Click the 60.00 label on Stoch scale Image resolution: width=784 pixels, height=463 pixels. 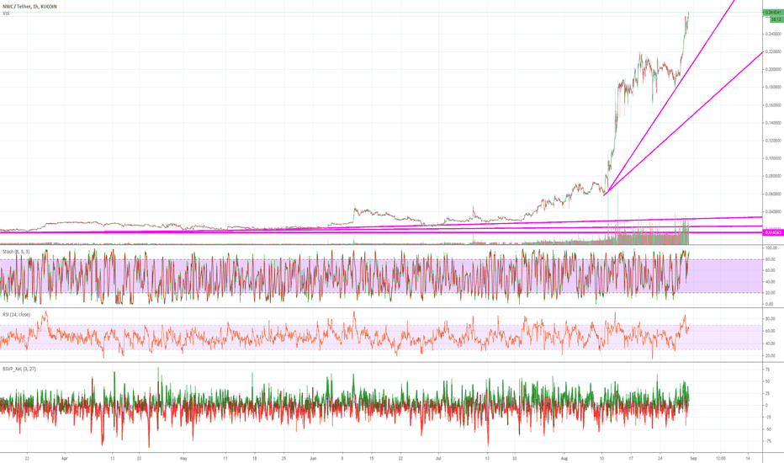click(771, 270)
